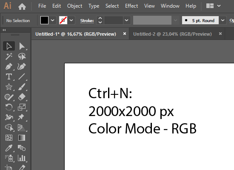The height and width of the screenshot is (170, 234).
Task: Open the stroke color dropdown arrow
Action: point(71,20)
